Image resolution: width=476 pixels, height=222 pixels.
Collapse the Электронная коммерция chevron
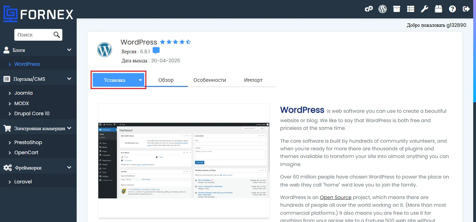[x=69, y=128]
